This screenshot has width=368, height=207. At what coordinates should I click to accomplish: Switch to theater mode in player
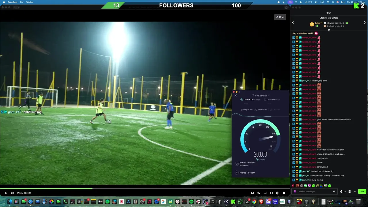click(265, 193)
